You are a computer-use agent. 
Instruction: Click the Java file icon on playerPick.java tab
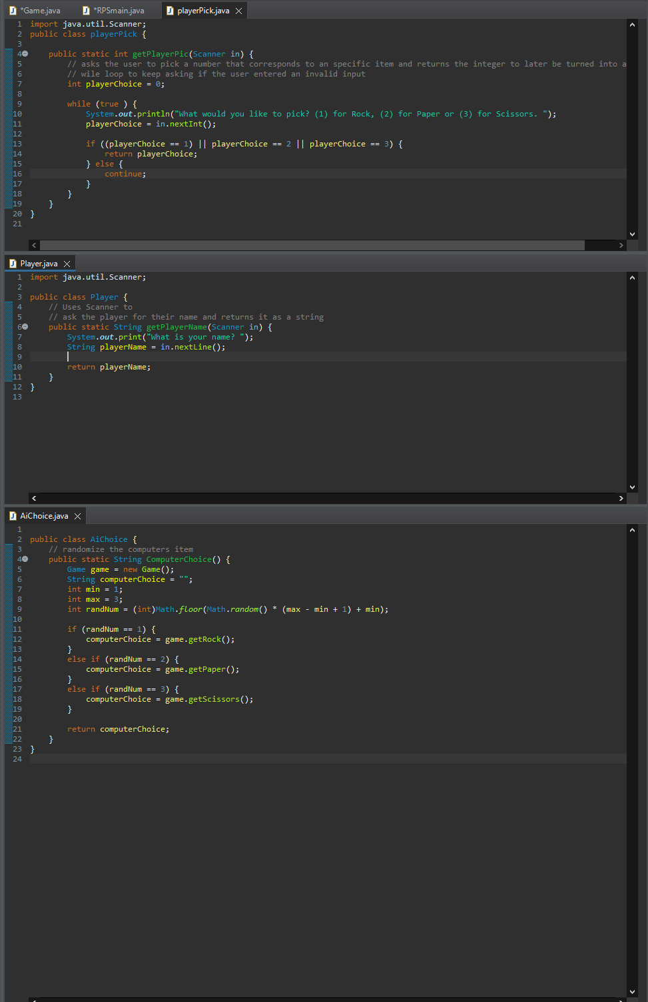[170, 11]
